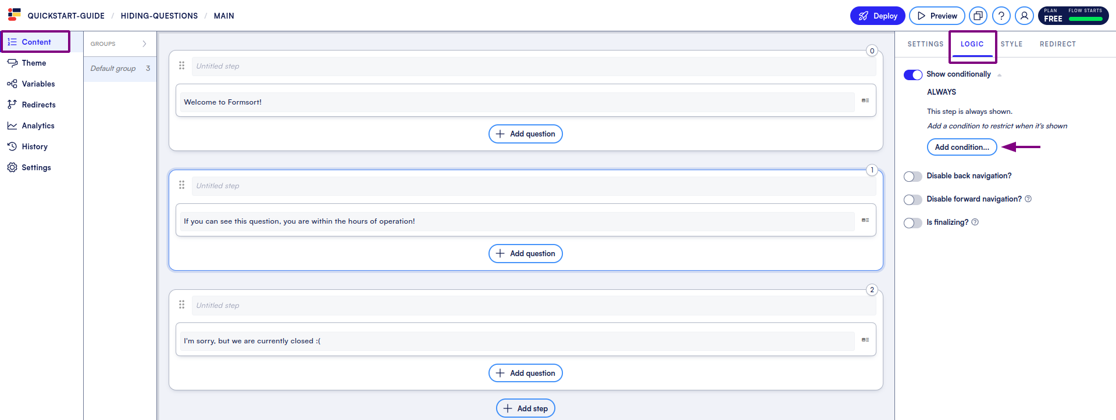The width and height of the screenshot is (1116, 420).
Task: Grab the drag handle of step 0
Action: point(181,66)
